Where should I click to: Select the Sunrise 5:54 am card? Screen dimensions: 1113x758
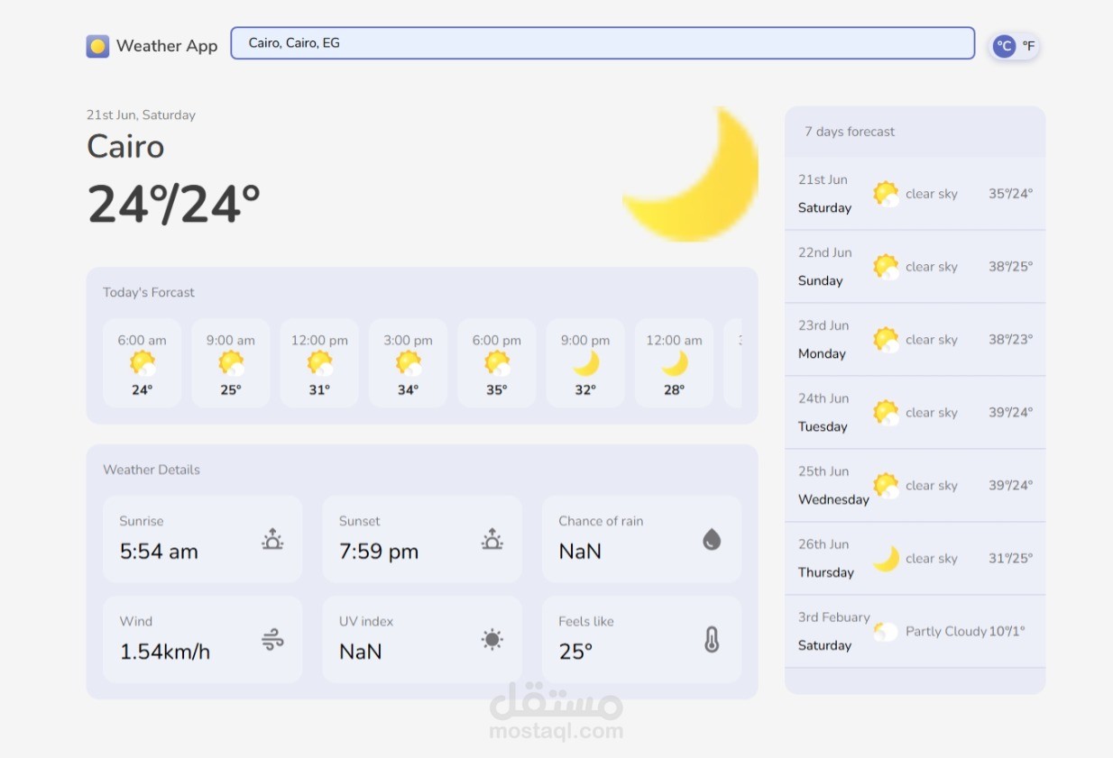pyautogui.click(x=202, y=539)
